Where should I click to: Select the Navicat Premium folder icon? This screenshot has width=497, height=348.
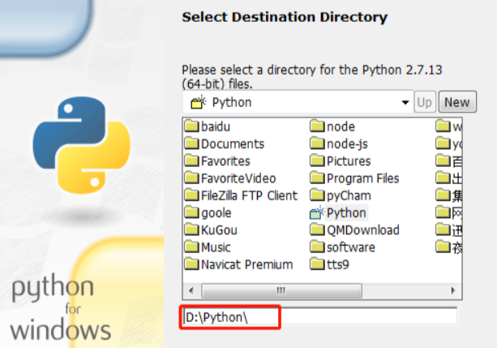point(191,264)
